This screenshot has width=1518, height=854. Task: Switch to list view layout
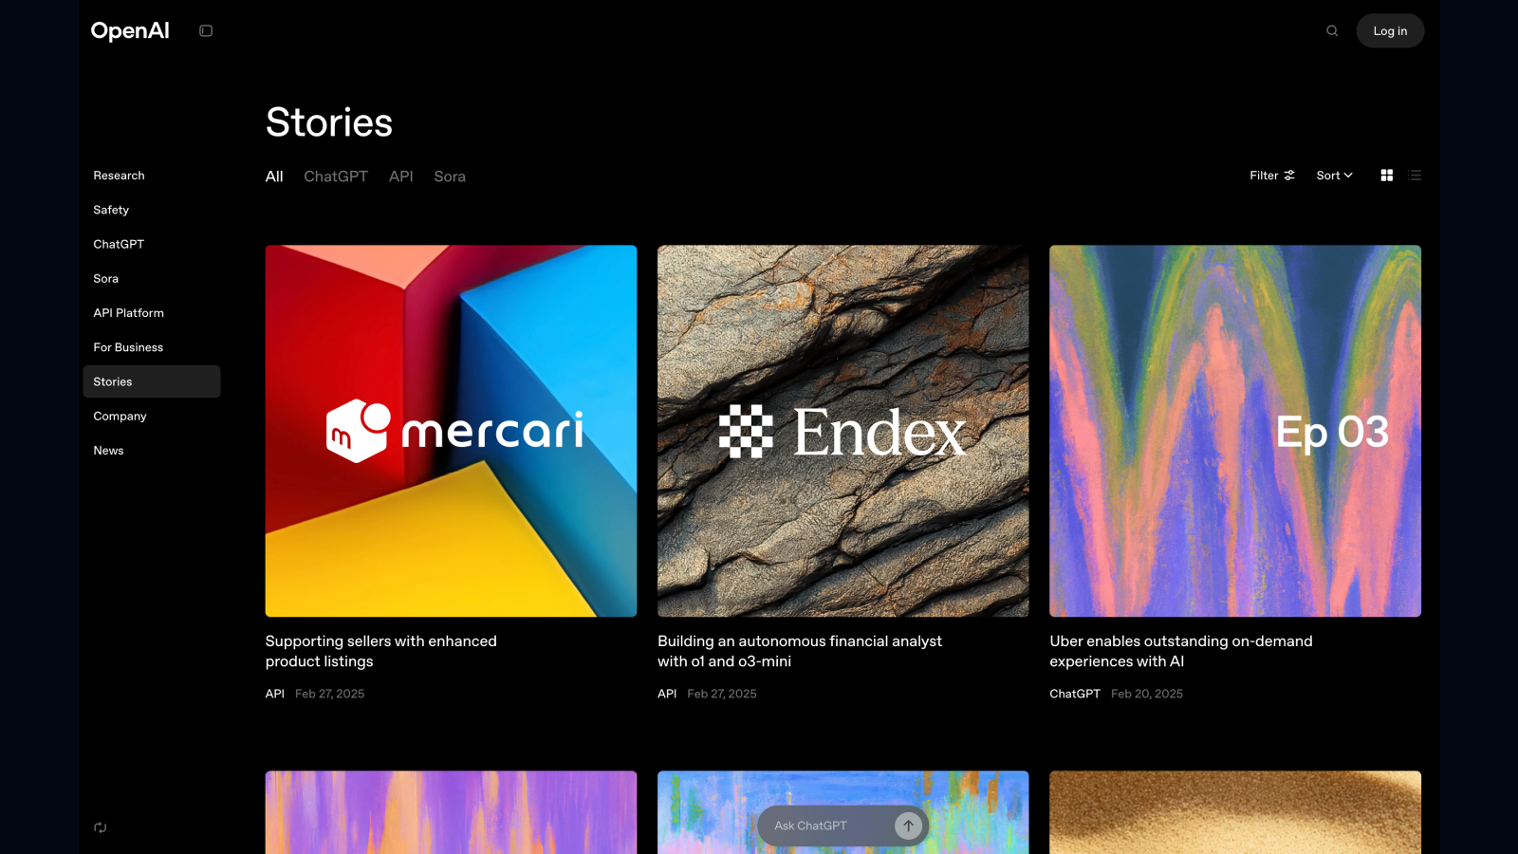point(1415,176)
